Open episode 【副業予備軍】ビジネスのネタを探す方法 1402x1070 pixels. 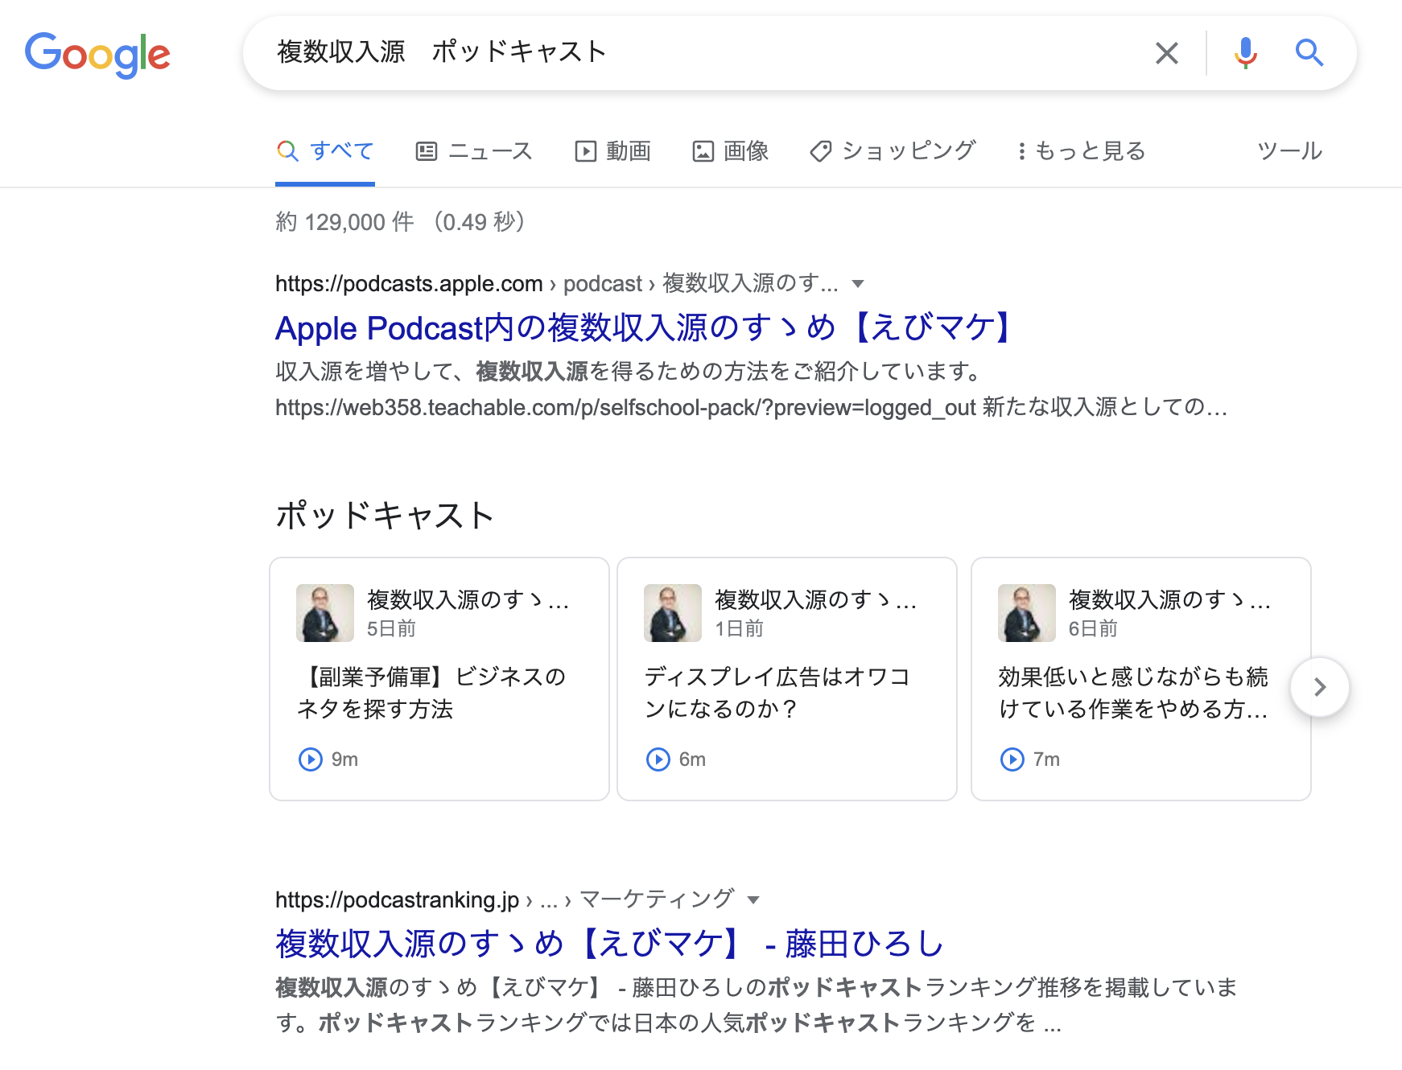point(431,693)
